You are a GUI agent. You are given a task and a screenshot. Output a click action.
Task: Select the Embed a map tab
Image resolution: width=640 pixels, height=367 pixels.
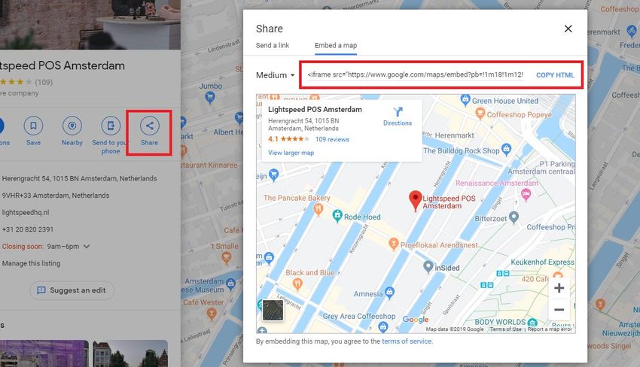coord(336,45)
